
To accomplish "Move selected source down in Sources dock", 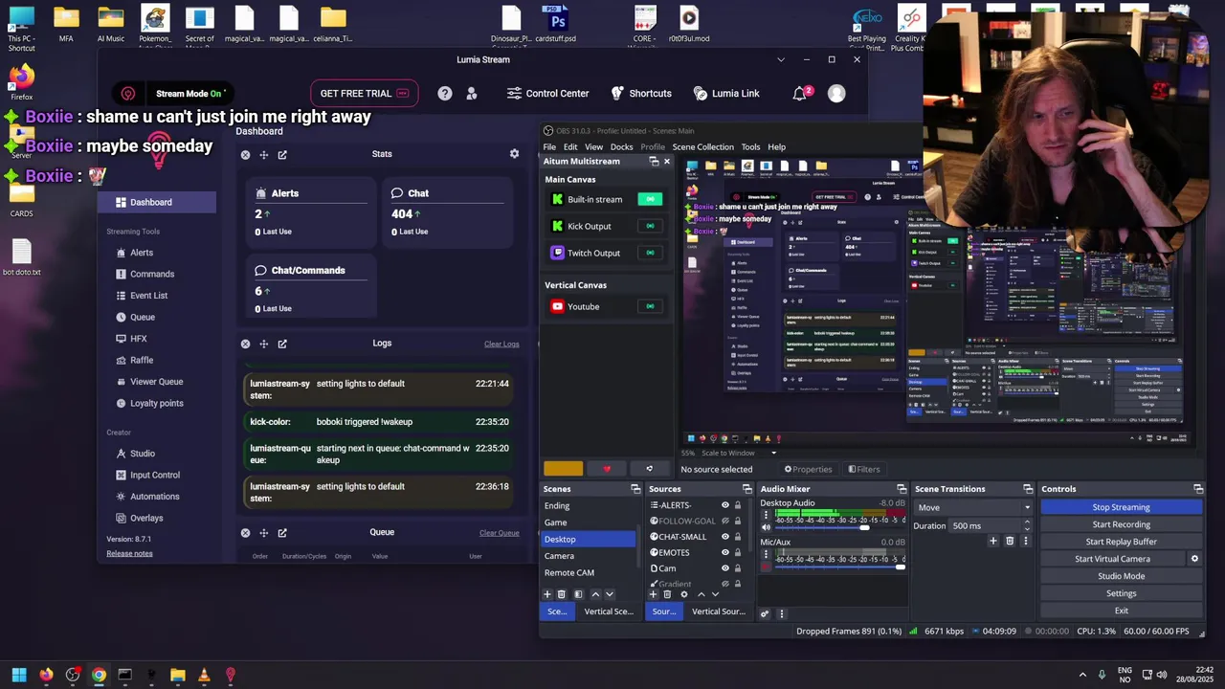I will 715,594.
